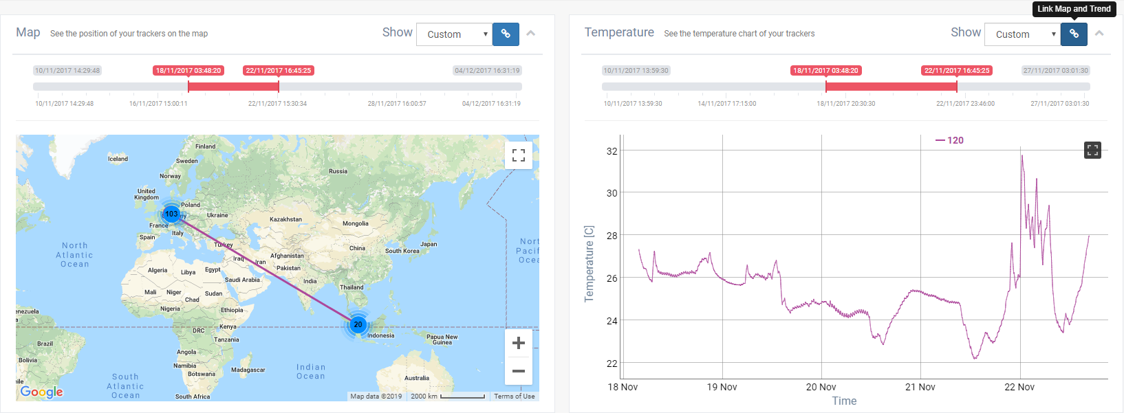Open the Map Show Custom dropdown

pyautogui.click(x=454, y=34)
